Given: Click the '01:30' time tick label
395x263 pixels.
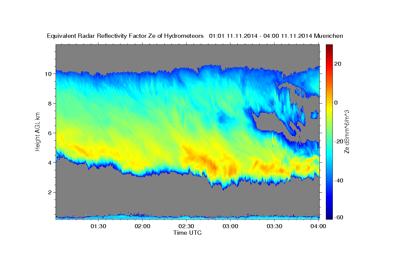Looking at the screenshot, I should coord(98,226).
